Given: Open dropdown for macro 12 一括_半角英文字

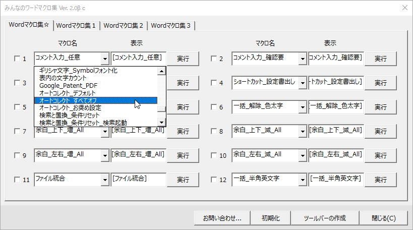Looking at the screenshot, I should [x=302, y=180].
